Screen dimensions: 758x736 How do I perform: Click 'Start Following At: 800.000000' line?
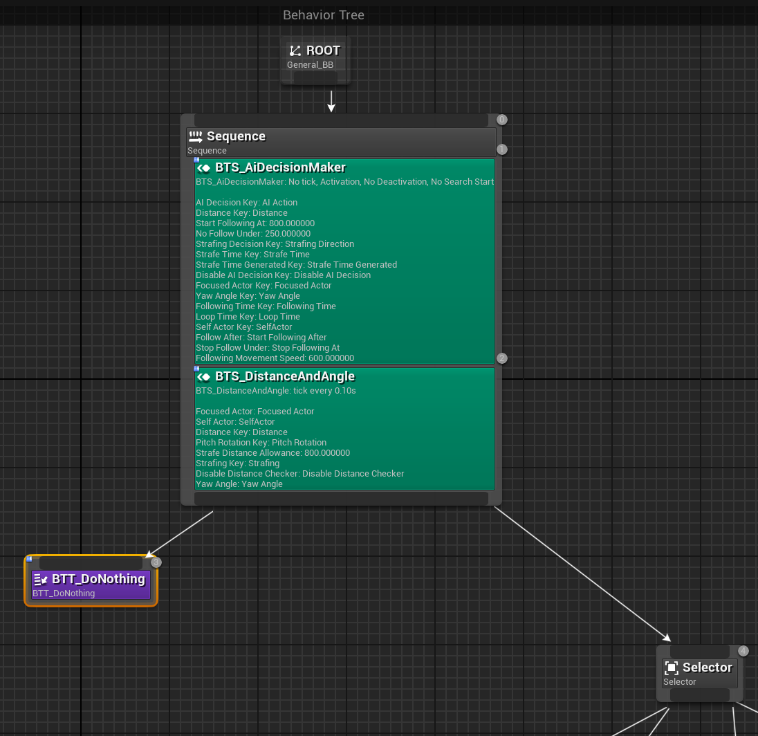[255, 223]
